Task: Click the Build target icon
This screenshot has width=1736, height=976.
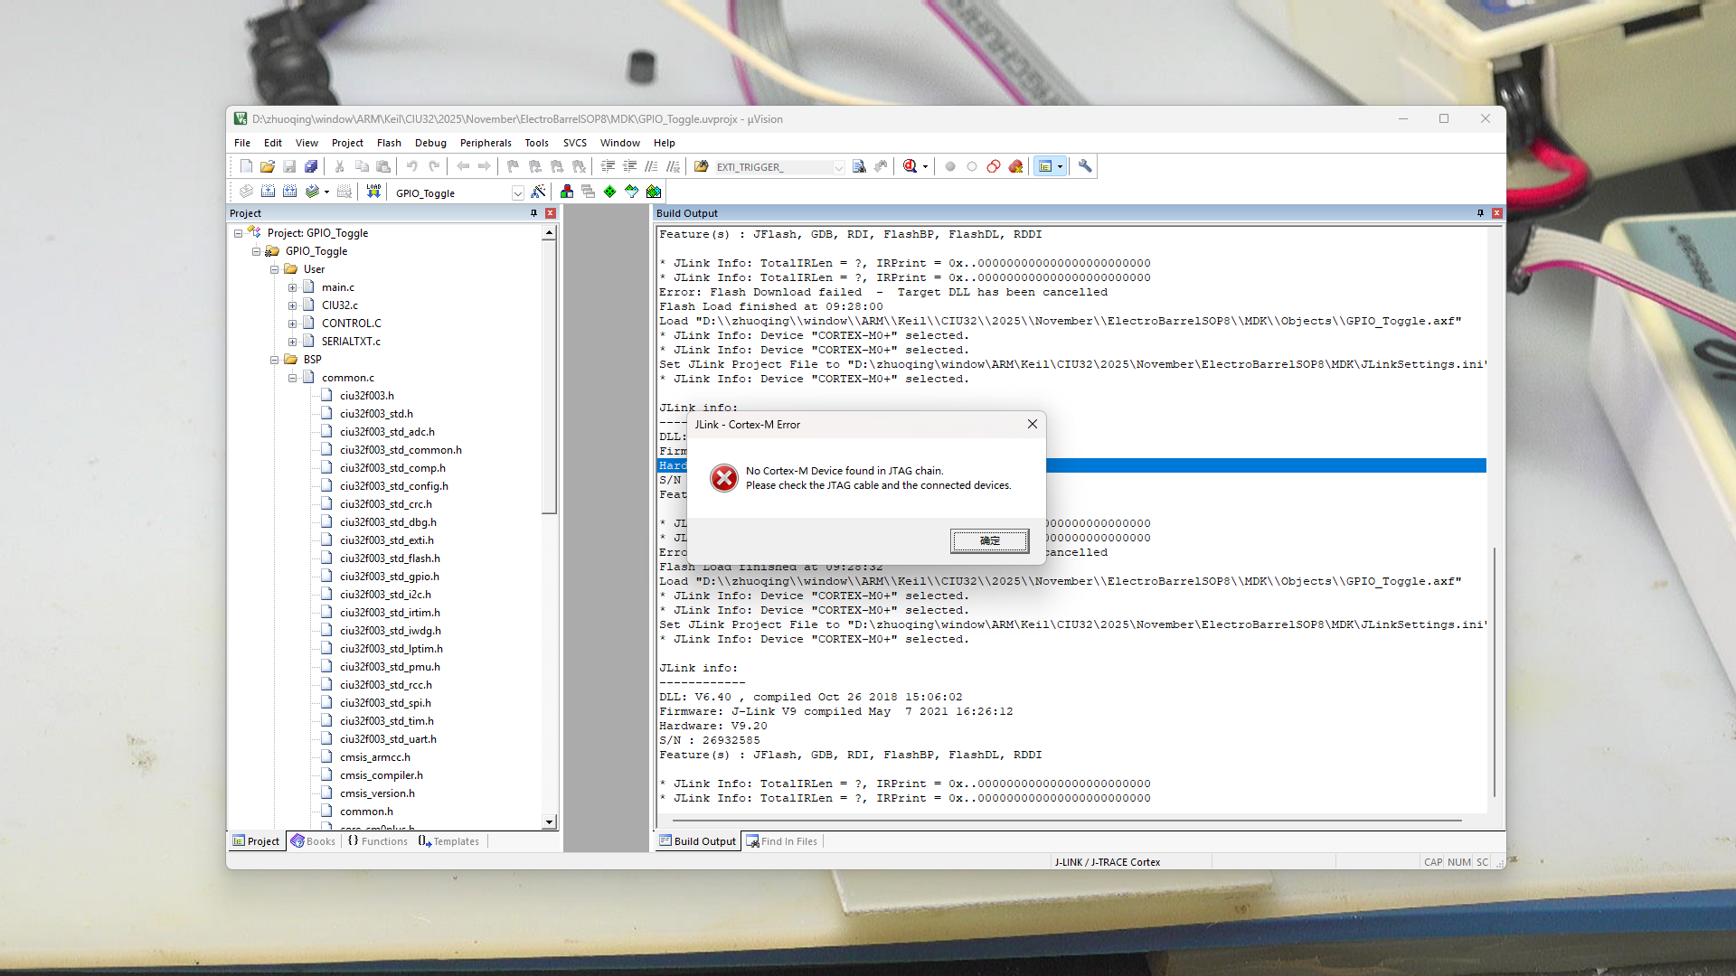Action: (x=269, y=192)
